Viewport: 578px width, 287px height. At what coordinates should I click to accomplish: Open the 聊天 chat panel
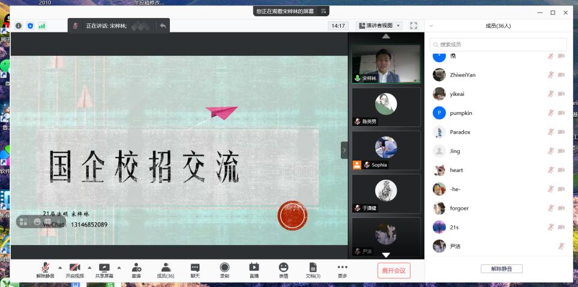[195, 270]
